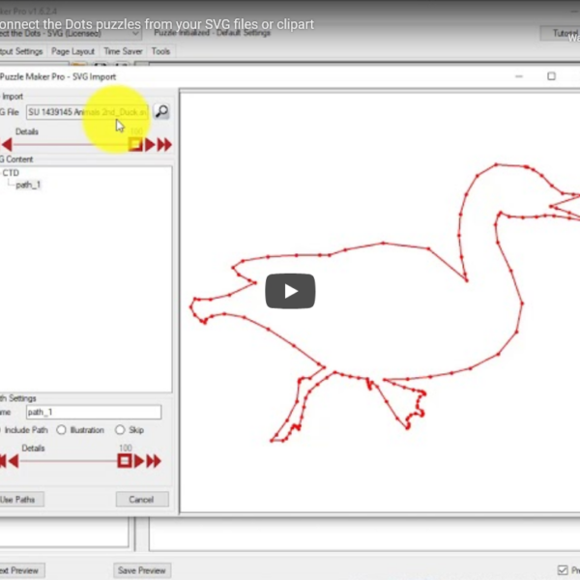Screen dimensions: 580x580
Task: Click the top Details single right arrow
Action: pyautogui.click(x=151, y=144)
